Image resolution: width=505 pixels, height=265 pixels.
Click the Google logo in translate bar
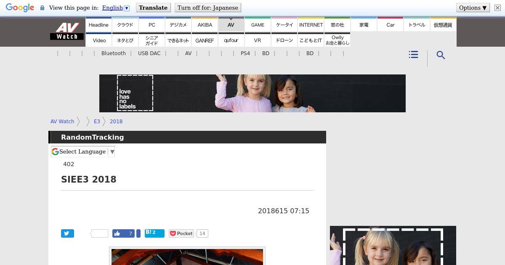[20, 8]
